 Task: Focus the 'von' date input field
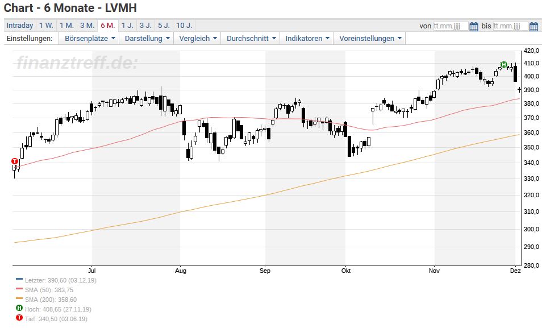point(451,26)
